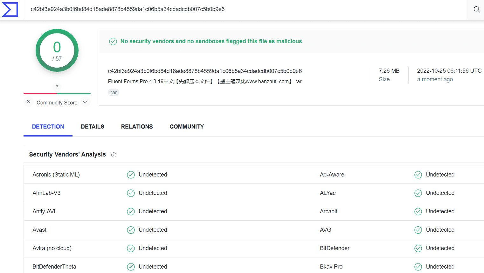This screenshot has height=273, width=484.
Task: Click the Avast vendor name
Action: pos(39,230)
